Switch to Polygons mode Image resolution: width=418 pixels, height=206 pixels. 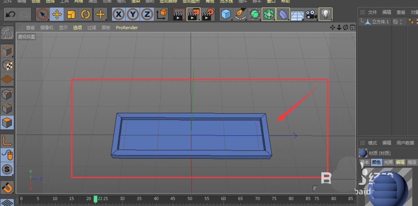7,123
